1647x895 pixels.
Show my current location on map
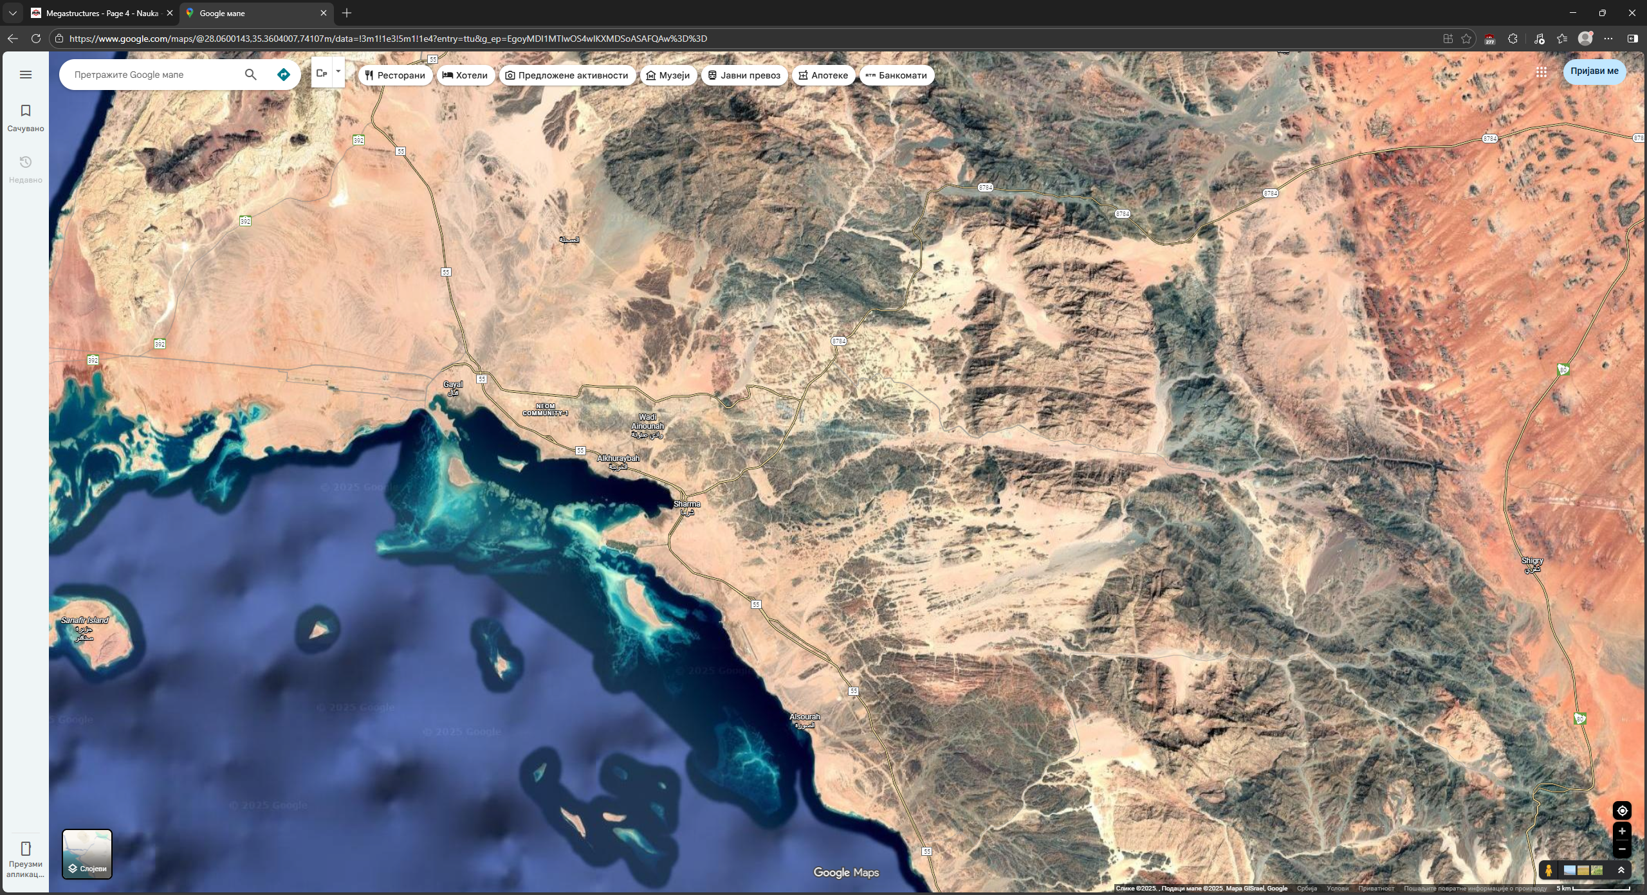tap(1622, 810)
